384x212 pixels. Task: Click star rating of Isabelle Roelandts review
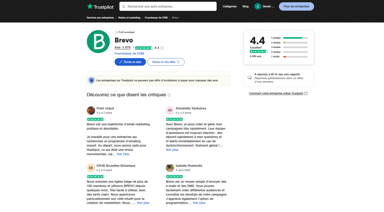tap(174, 177)
